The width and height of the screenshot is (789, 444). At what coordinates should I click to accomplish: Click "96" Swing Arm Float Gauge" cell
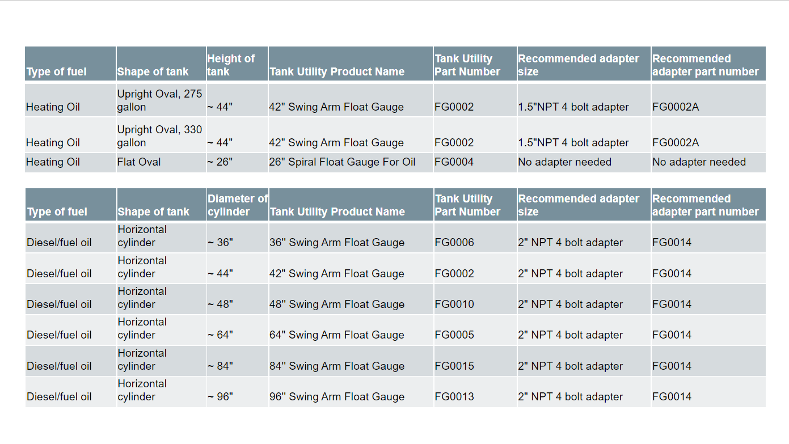(x=351, y=392)
